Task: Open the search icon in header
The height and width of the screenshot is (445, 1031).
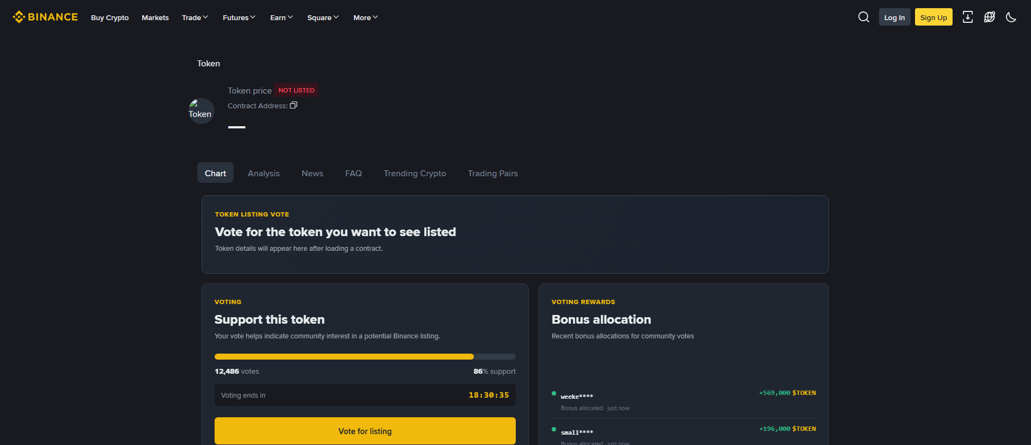Action: (864, 17)
